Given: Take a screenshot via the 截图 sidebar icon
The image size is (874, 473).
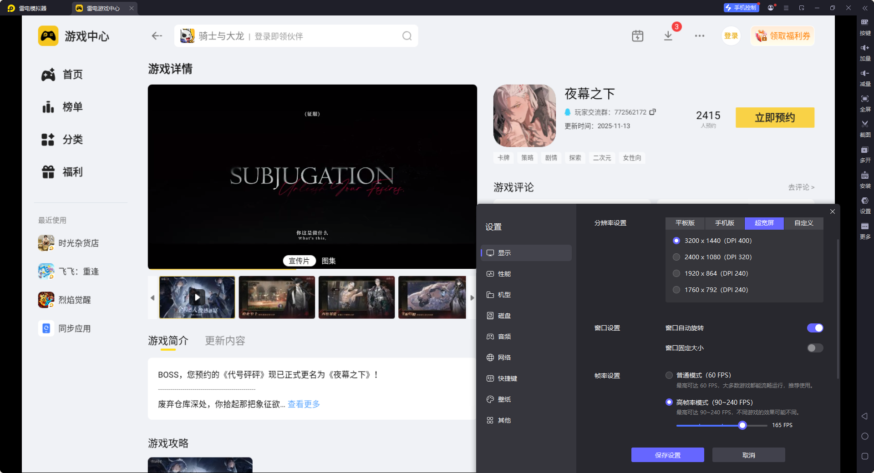Looking at the screenshot, I should pyautogui.click(x=865, y=129).
